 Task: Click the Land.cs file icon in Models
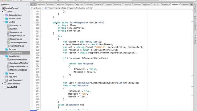[x=8, y=29]
